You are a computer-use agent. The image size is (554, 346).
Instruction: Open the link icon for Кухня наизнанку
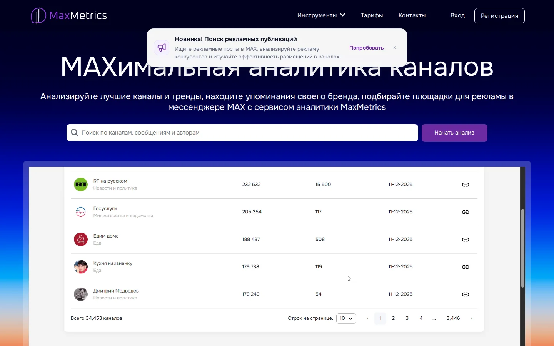point(466,267)
